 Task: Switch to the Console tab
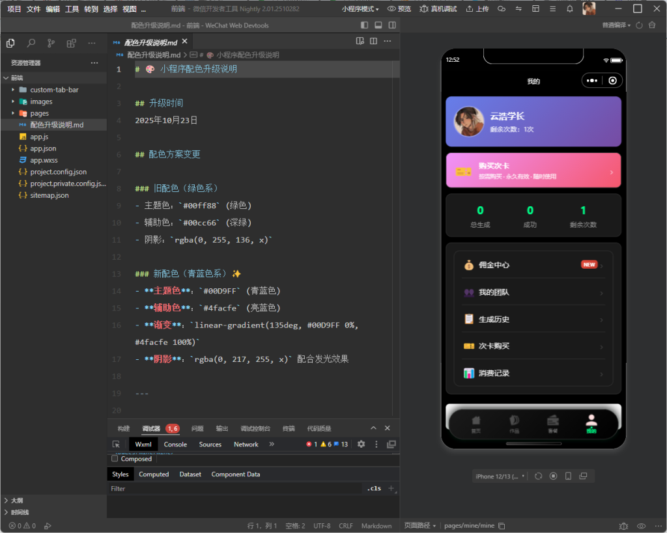(x=175, y=444)
